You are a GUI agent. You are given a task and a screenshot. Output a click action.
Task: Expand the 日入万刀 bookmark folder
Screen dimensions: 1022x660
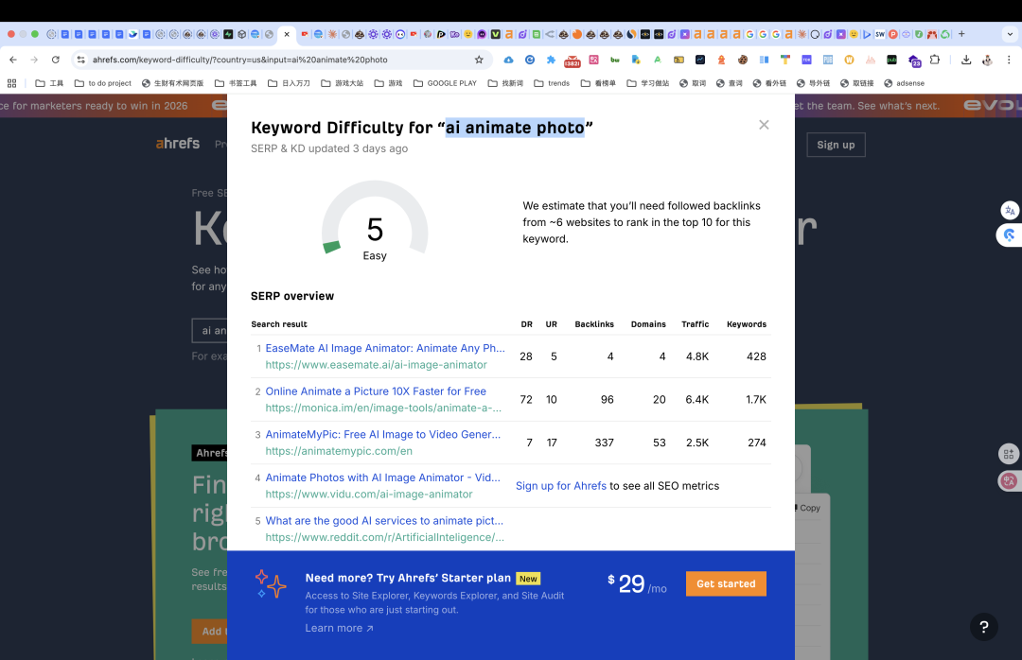[x=289, y=83]
